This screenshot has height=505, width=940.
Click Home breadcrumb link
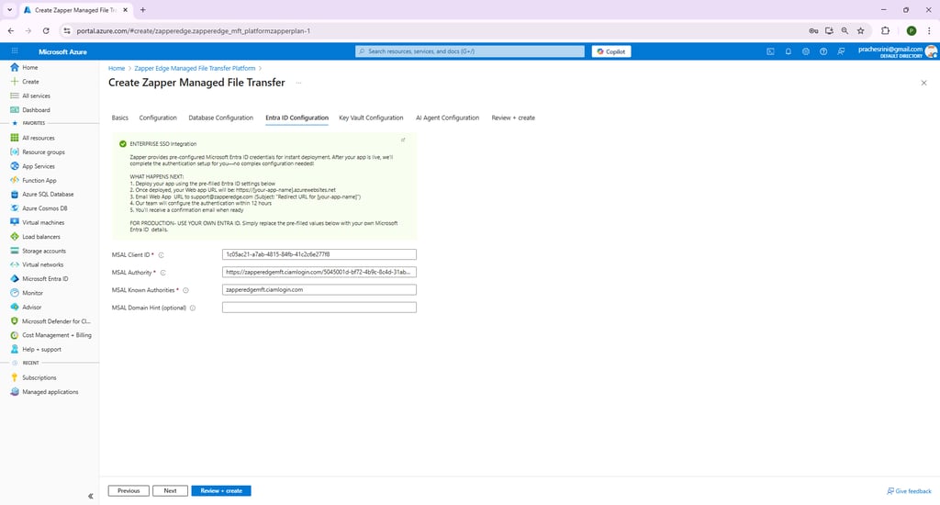click(117, 68)
